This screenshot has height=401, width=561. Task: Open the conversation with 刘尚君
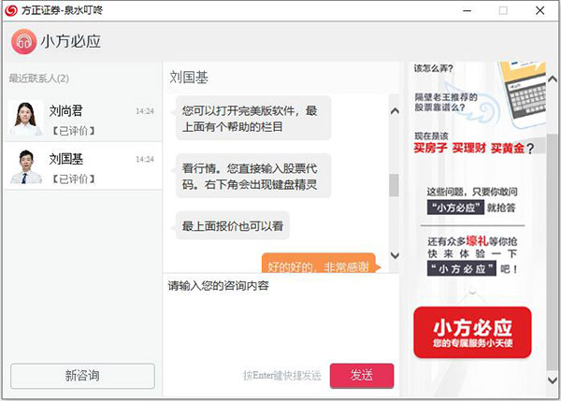tap(82, 118)
